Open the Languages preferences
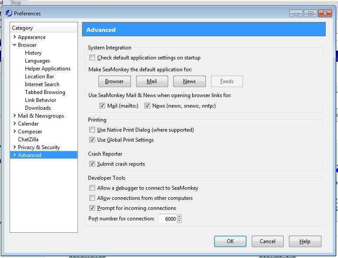The width and height of the screenshot is (338, 258). click(37, 61)
